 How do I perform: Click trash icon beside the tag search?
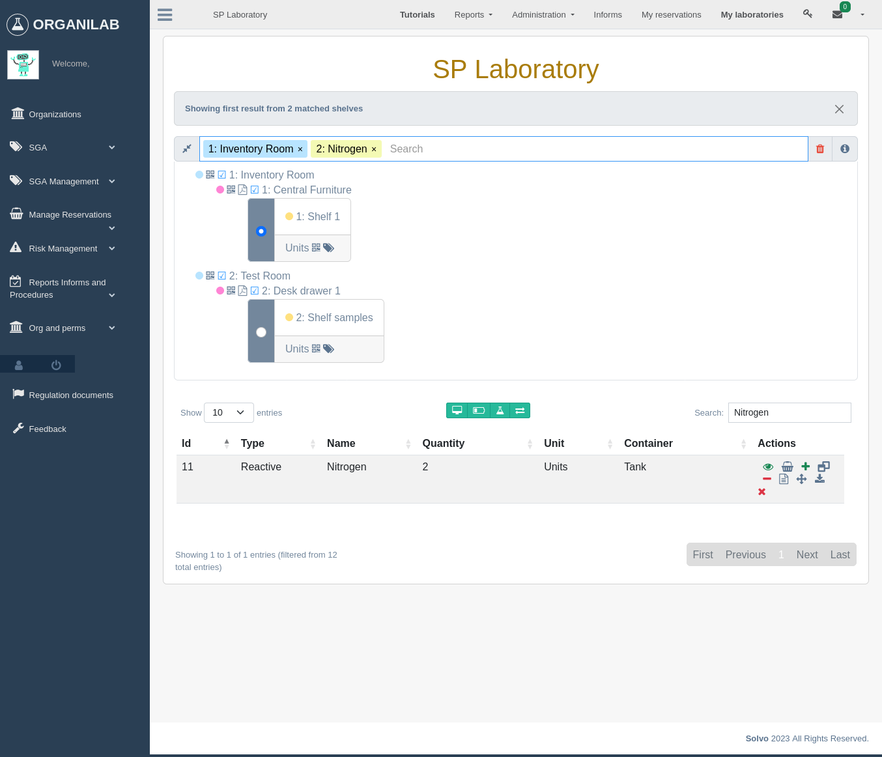coord(820,149)
